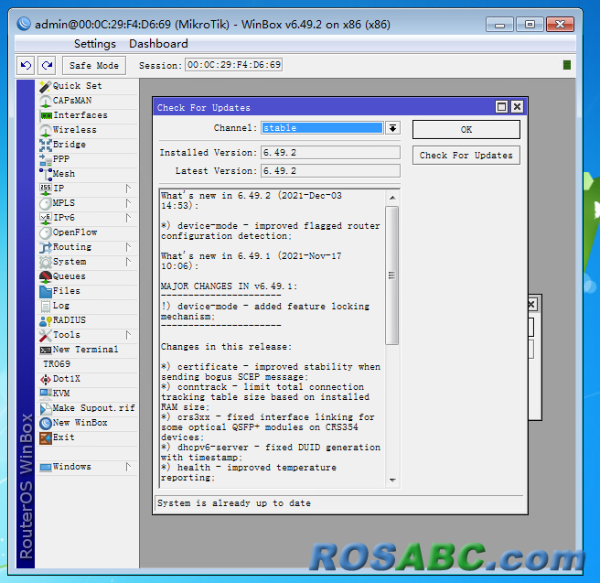Click the RADIUS key icon
The width and height of the screenshot is (600, 583).
[x=45, y=320]
